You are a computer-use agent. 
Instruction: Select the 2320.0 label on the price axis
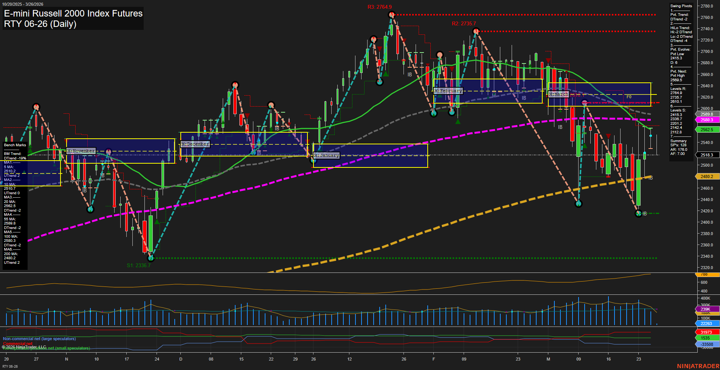[x=707, y=268]
